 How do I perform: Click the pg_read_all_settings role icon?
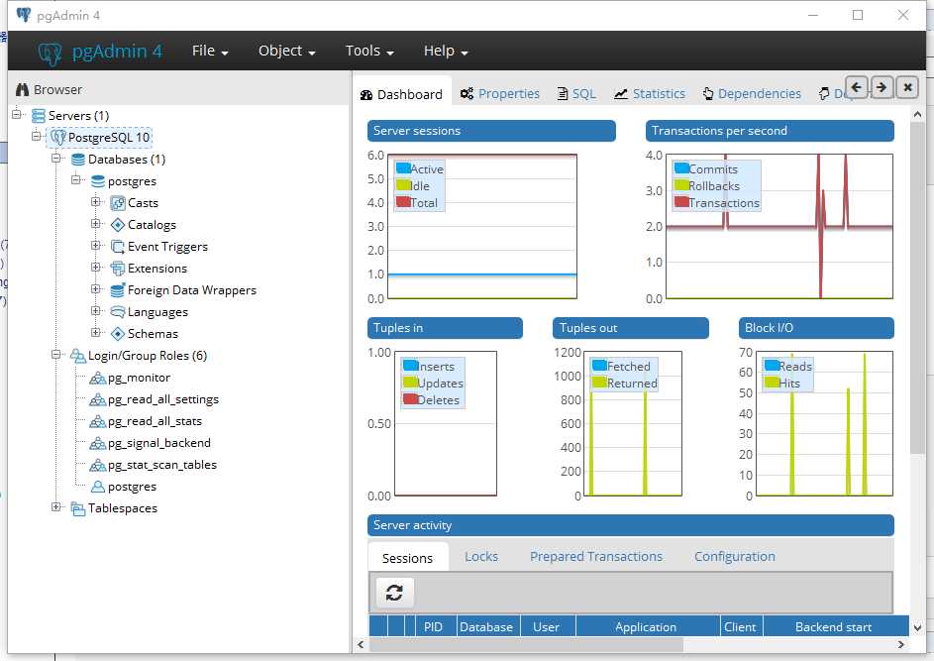(98, 400)
